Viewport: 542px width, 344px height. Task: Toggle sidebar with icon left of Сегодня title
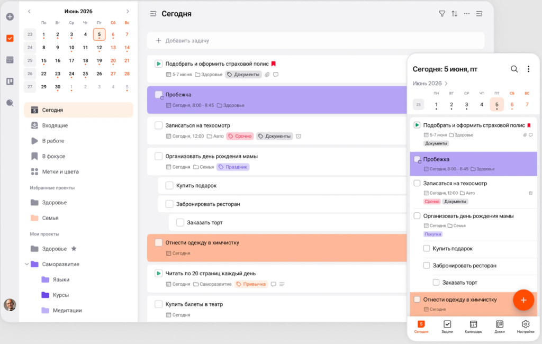click(153, 14)
